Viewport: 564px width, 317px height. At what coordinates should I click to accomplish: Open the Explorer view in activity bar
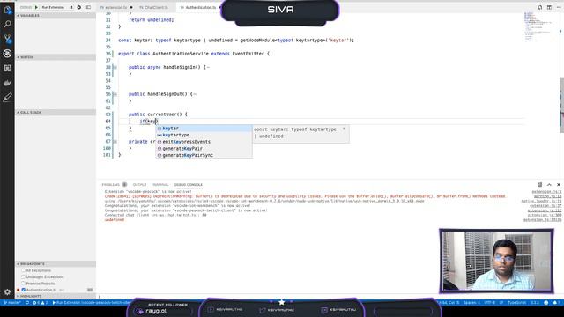7,10
